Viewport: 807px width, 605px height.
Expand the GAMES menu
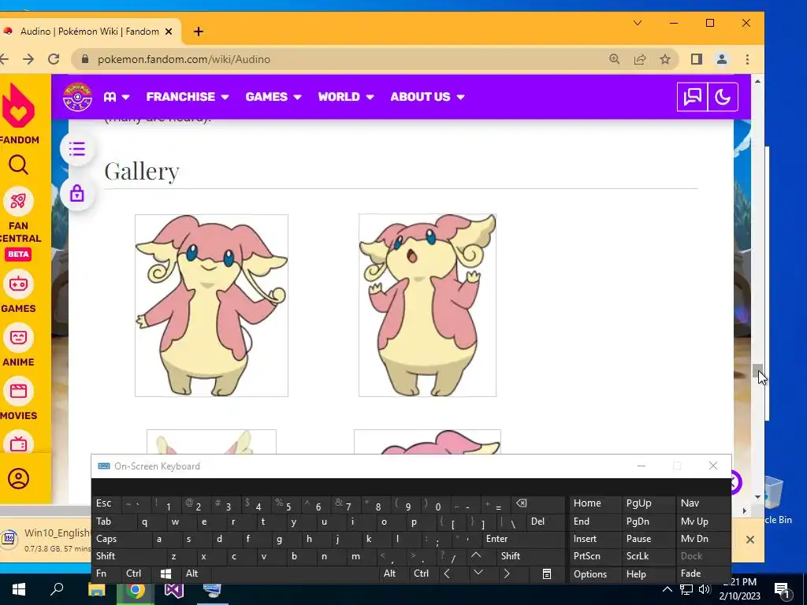(x=273, y=97)
